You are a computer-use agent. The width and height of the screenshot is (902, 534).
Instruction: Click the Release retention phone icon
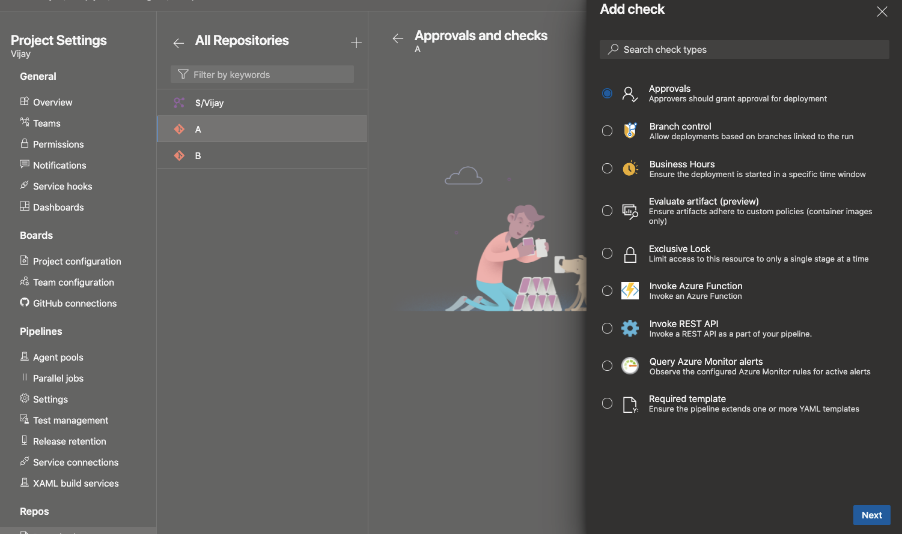(25, 440)
